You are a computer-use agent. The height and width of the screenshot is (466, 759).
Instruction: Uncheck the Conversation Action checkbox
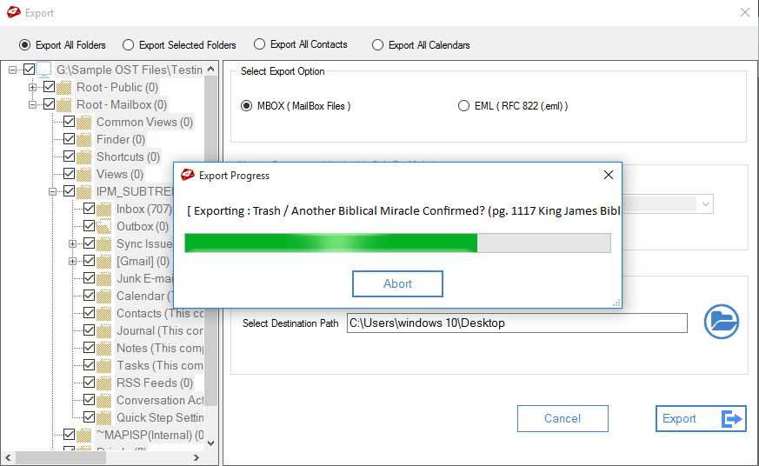(x=89, y=400)
